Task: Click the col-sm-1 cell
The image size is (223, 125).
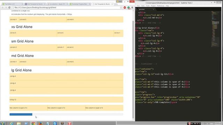Action: pos(62,48)
